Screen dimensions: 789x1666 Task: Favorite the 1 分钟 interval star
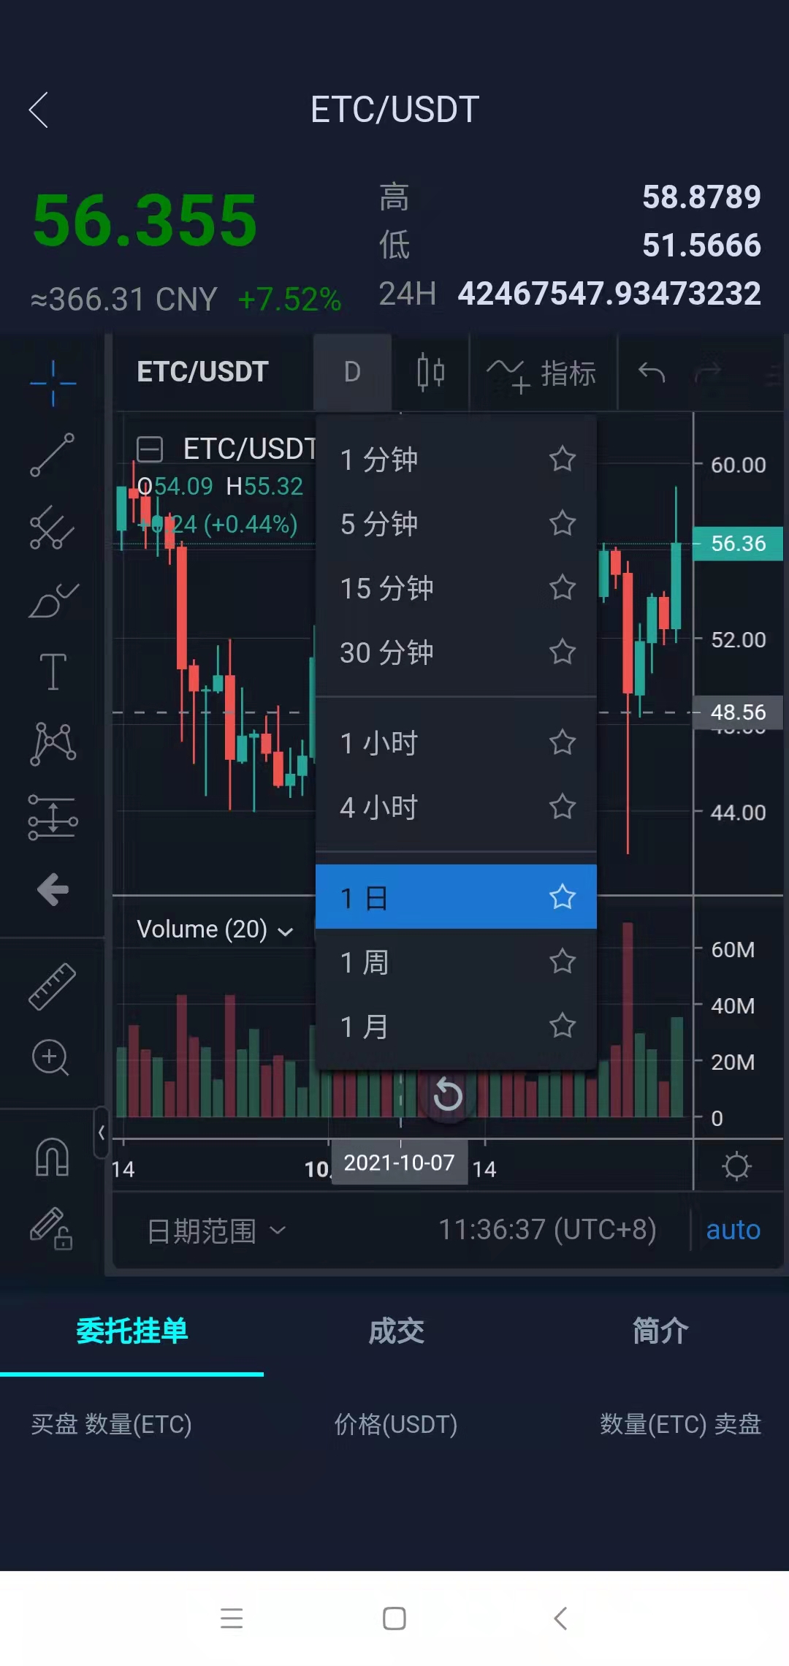tap(563, 459)
